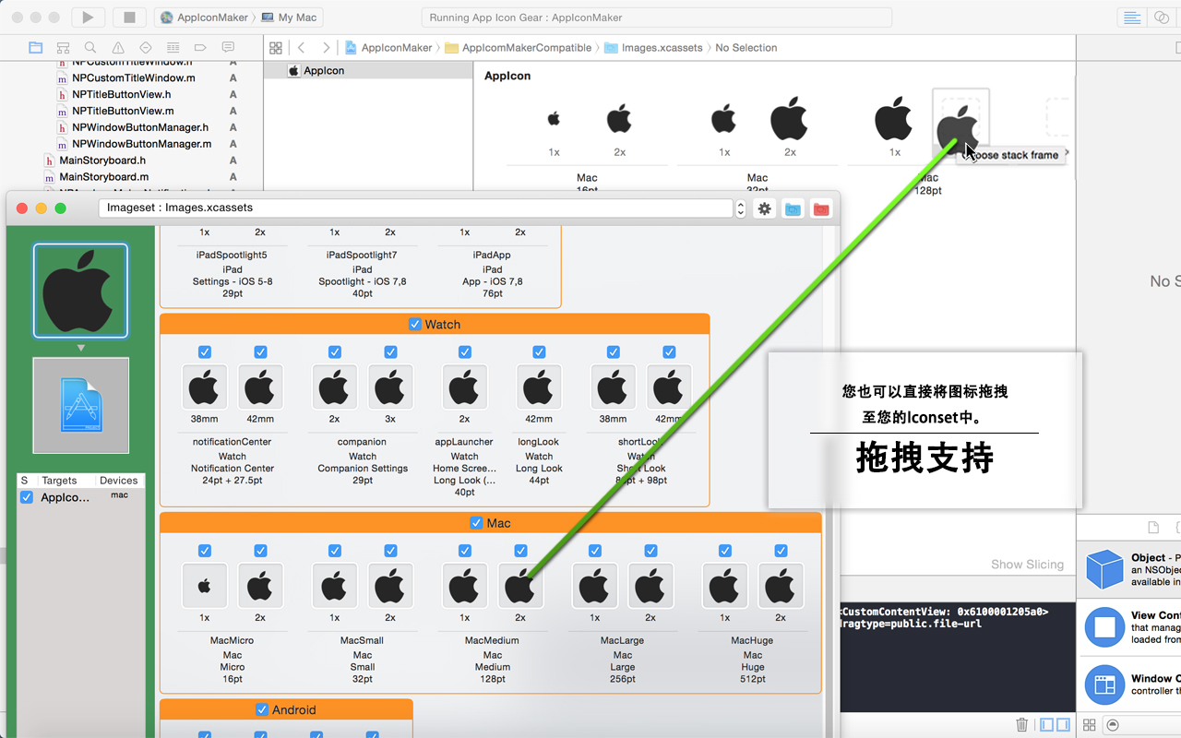
Task: Uncheck MacMicro 1x checkbox
Action: [205, 551]
